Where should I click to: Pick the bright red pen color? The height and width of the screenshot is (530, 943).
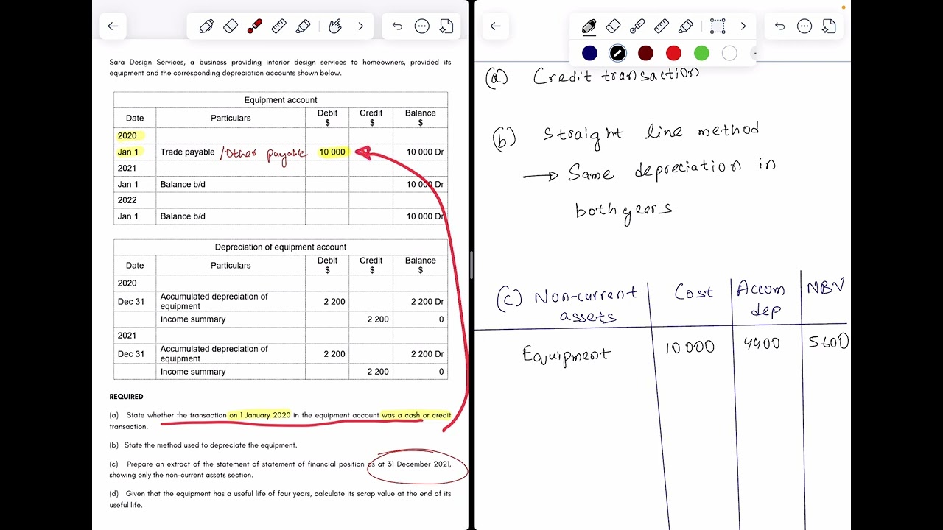pos(673,53)
